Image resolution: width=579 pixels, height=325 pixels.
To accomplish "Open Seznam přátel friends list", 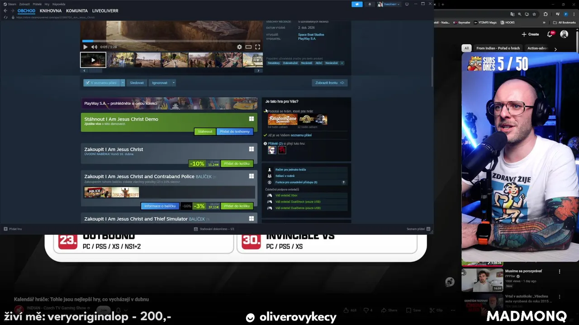I will pyautogui.click(x=418, y=229).
